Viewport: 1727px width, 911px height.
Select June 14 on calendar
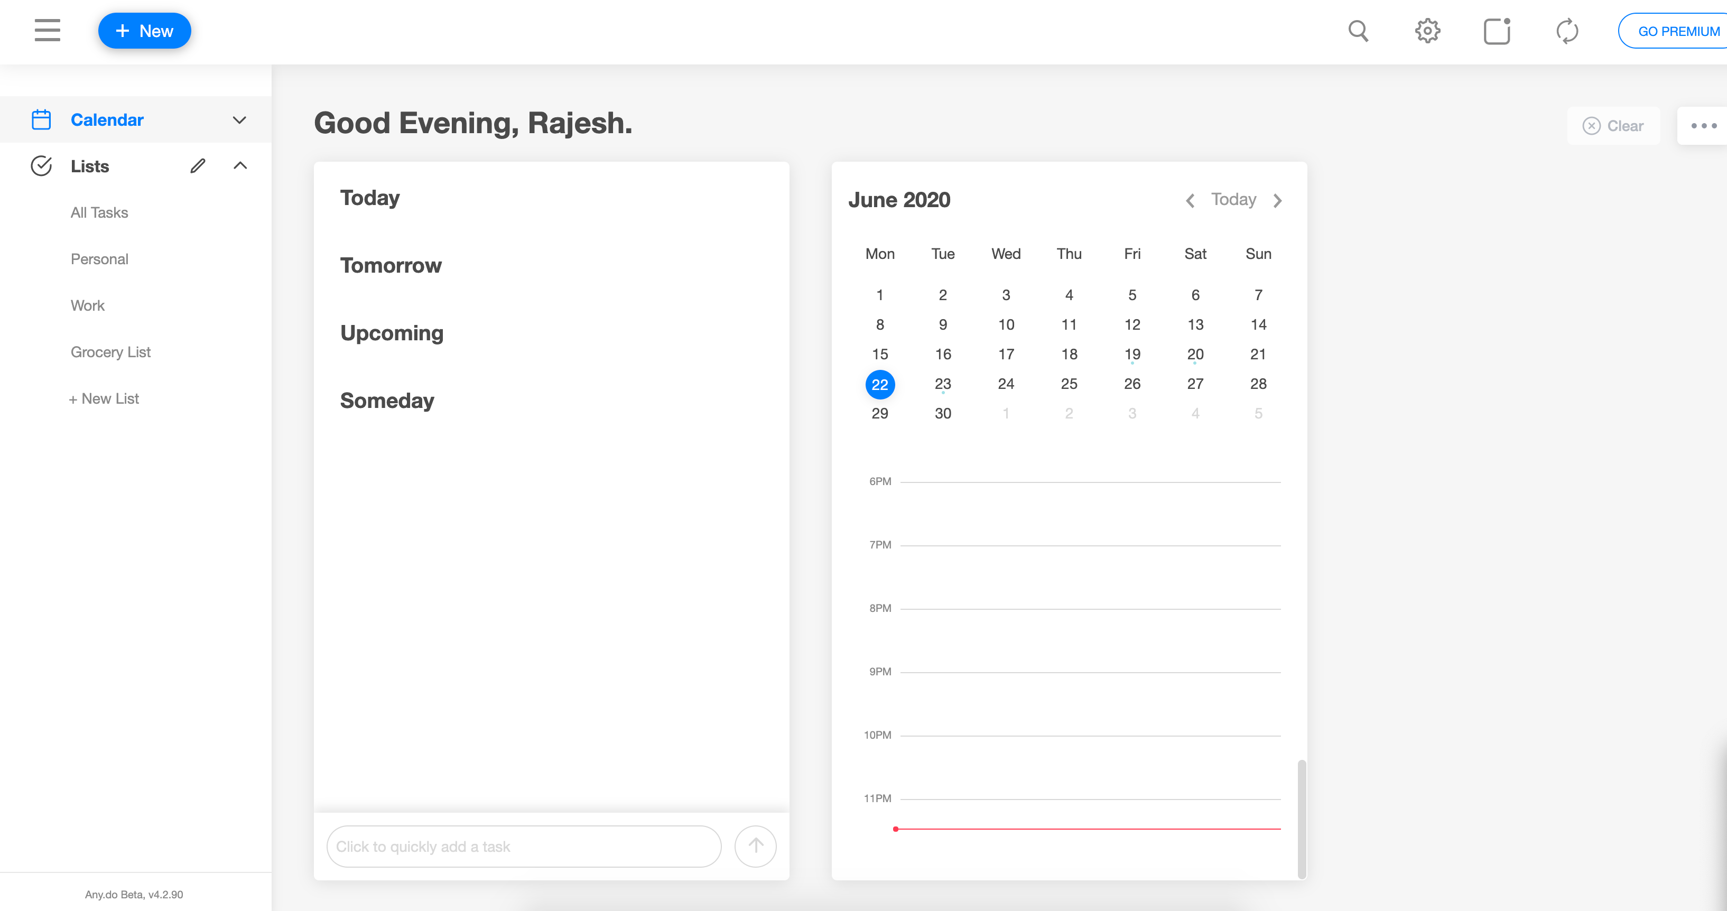pos(1258,324)
